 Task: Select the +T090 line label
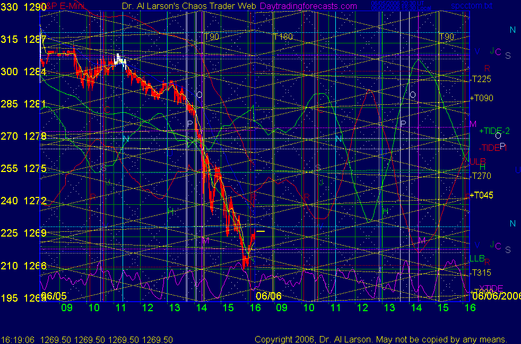coord(481,98)
